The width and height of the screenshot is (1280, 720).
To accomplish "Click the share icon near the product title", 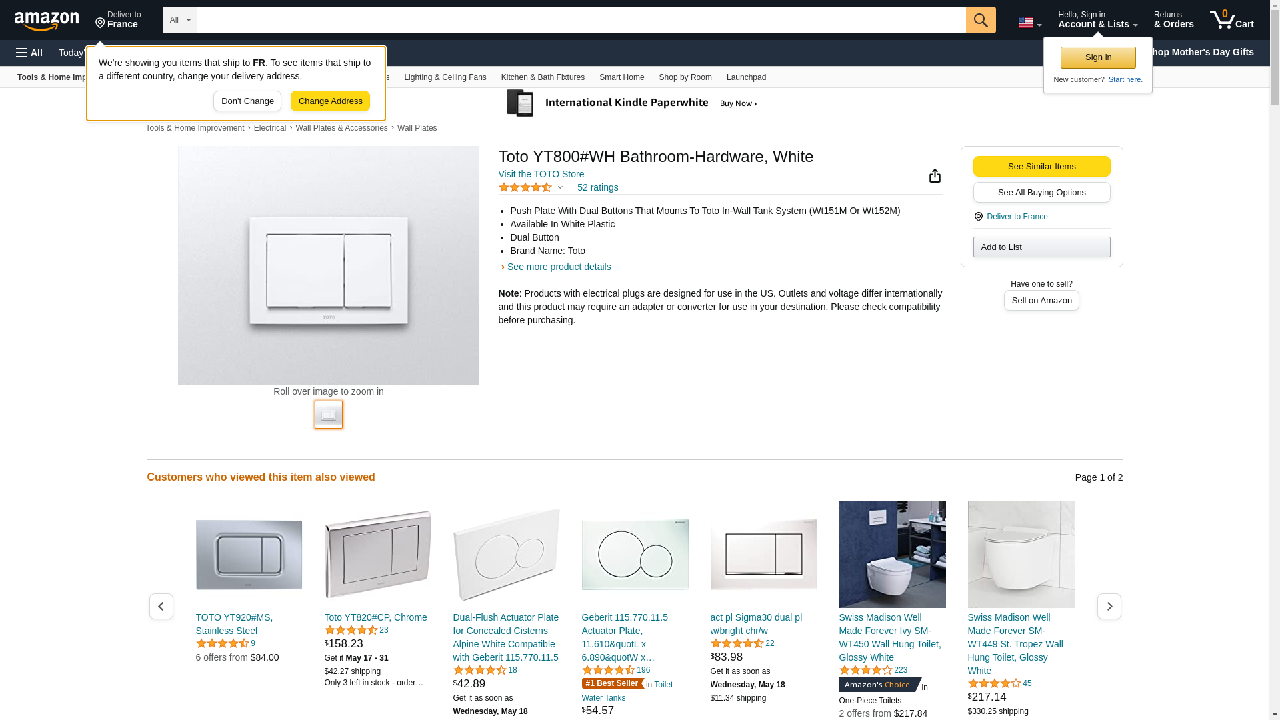I will point(935,175).
